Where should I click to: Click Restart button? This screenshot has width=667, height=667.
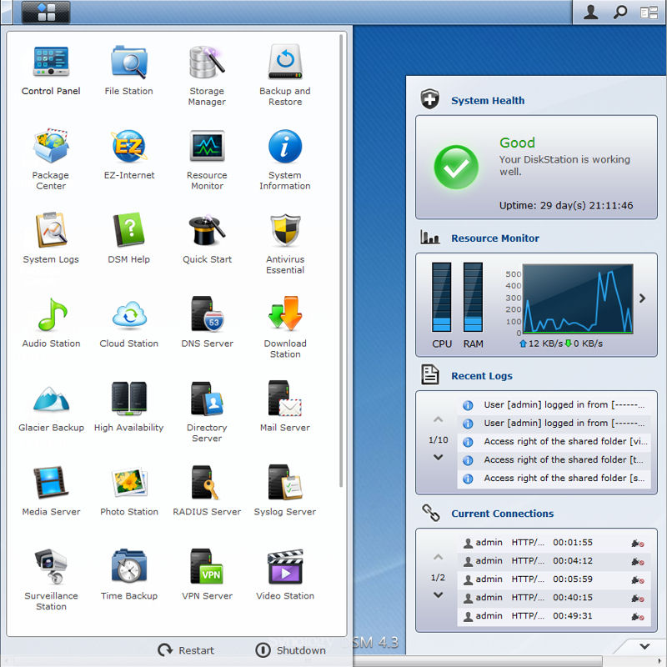point(186,650)
